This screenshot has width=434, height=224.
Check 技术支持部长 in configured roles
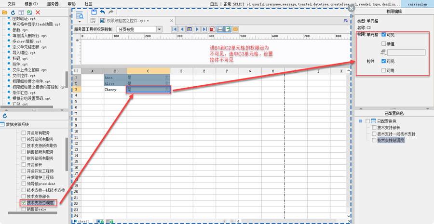point(374,128)
